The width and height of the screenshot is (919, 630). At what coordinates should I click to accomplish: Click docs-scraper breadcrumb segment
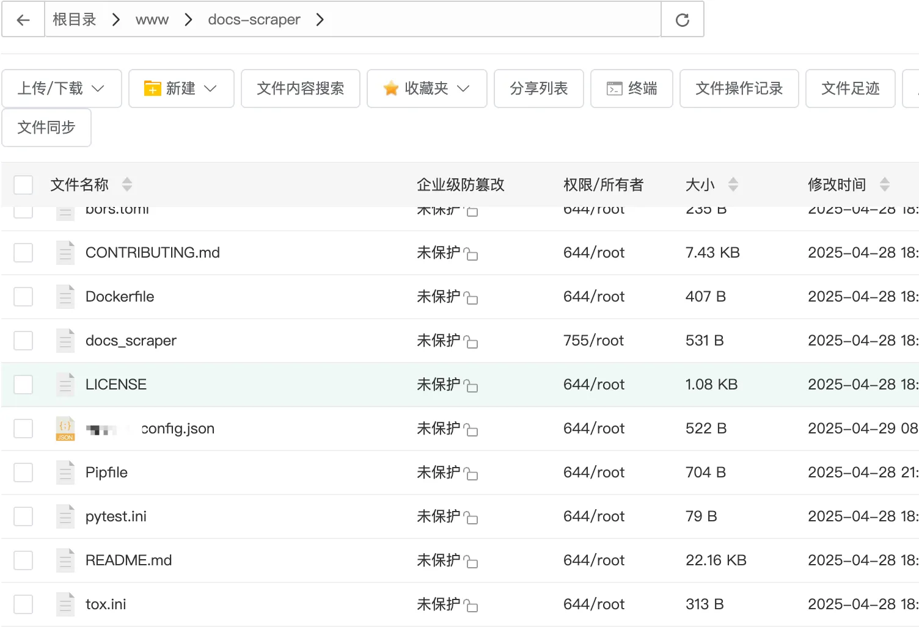click(x=254, y=20)
